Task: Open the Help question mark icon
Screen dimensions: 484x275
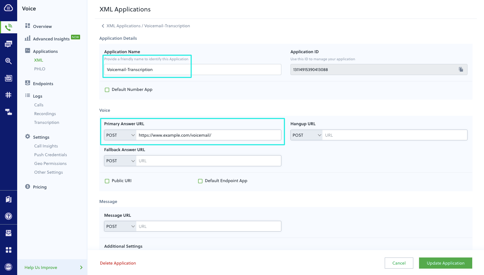Action: point(8,216)
